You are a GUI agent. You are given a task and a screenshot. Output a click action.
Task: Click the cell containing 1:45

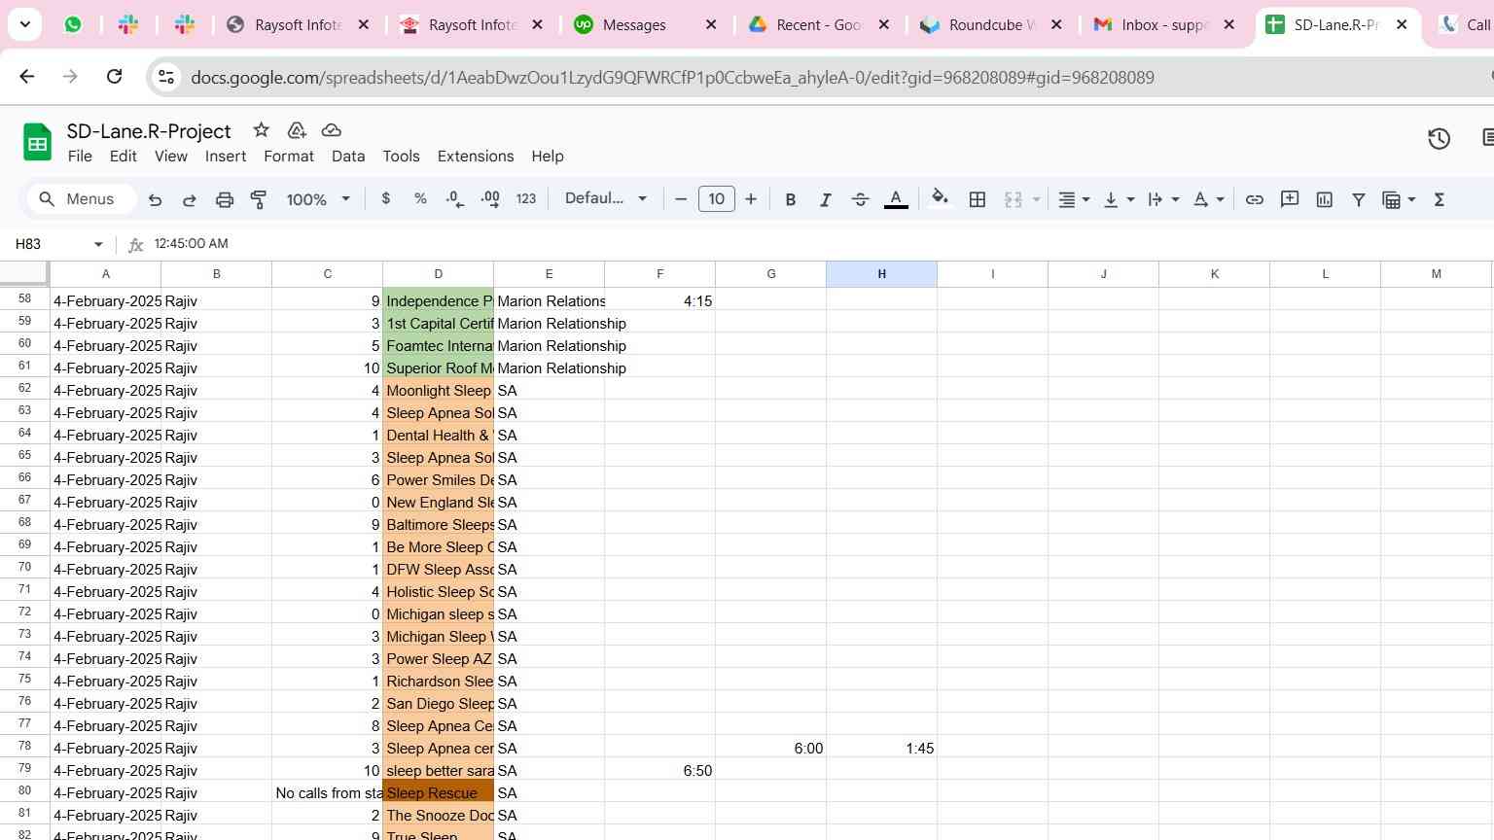(882, 748)
